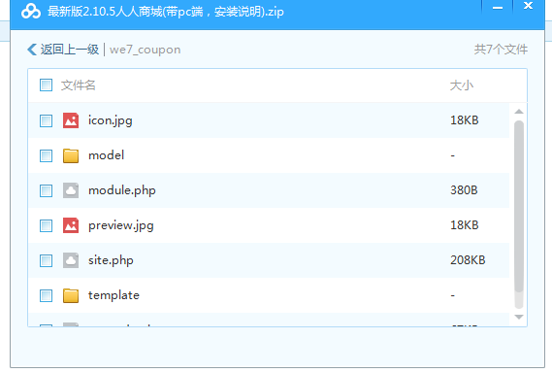
Task: Click the back chevron arrow icon
Action: 32,50
